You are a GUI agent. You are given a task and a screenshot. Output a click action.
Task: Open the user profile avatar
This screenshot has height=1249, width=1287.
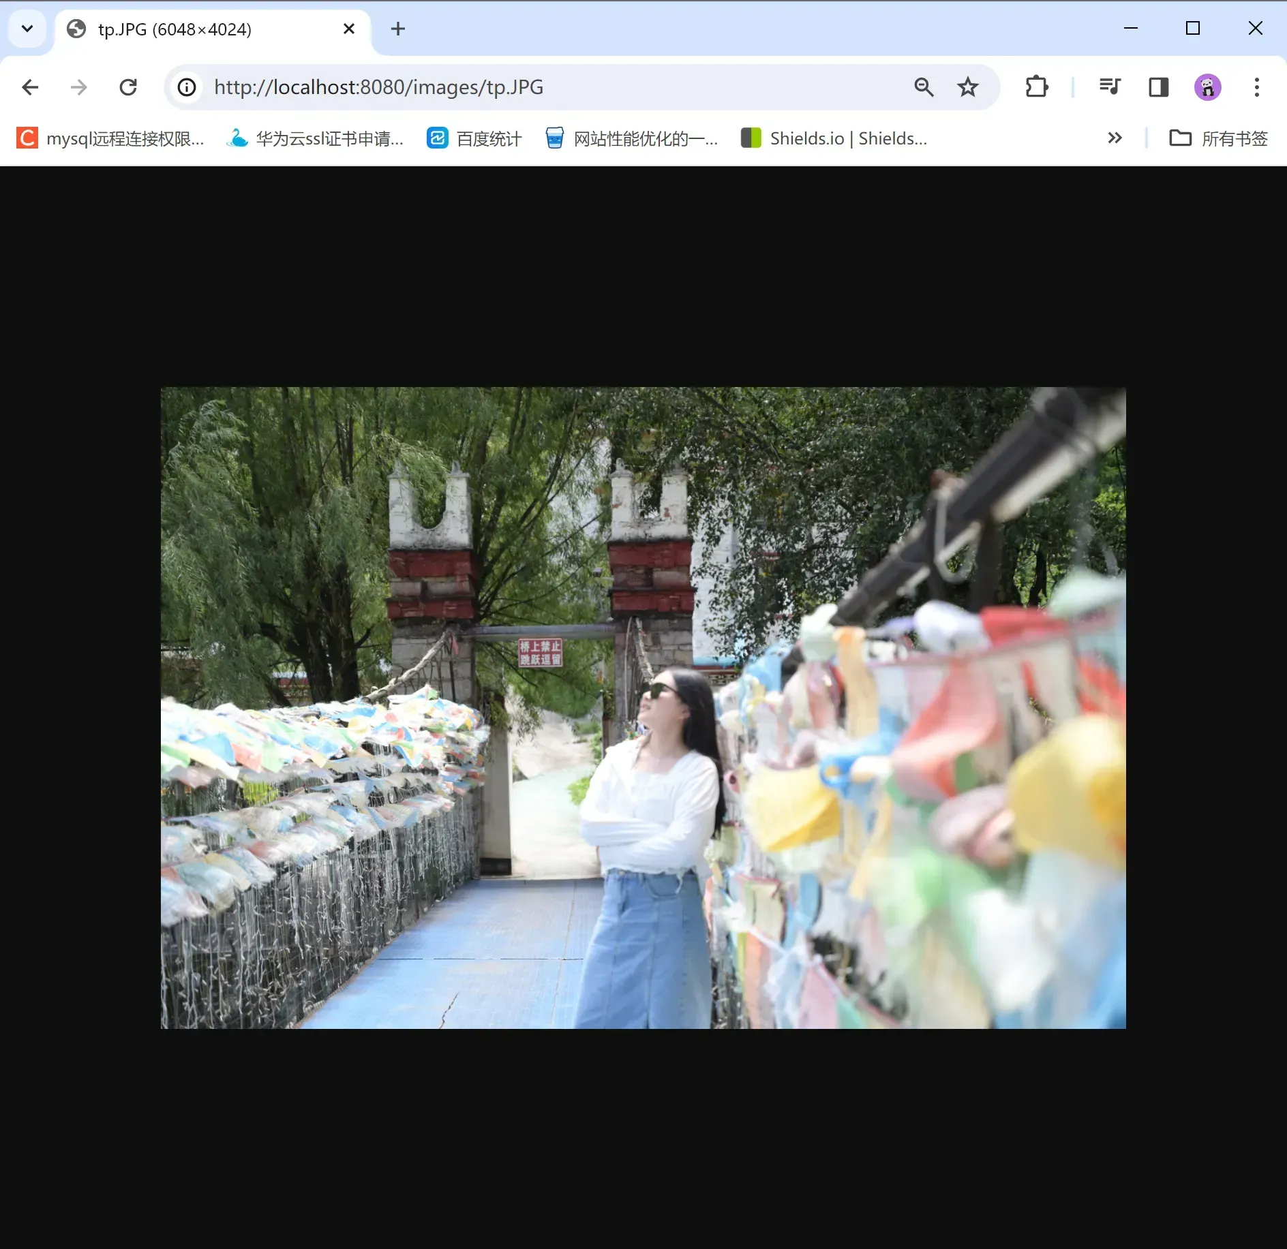coord(1207,87)
